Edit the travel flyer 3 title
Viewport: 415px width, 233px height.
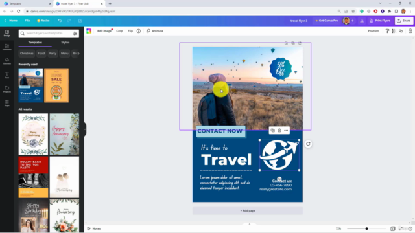299,21
